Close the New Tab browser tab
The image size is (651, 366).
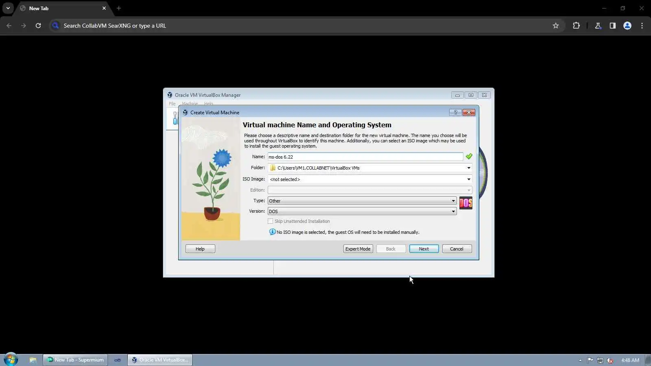click(x=104, y=8)
